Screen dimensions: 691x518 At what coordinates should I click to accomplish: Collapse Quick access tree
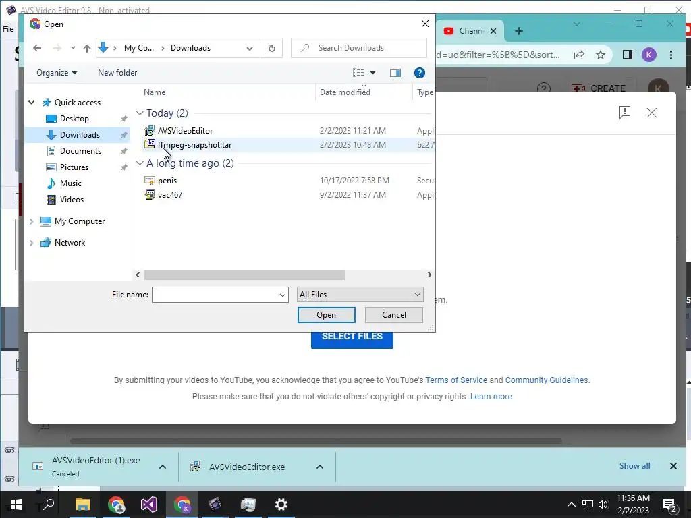[x=31, y=103]
